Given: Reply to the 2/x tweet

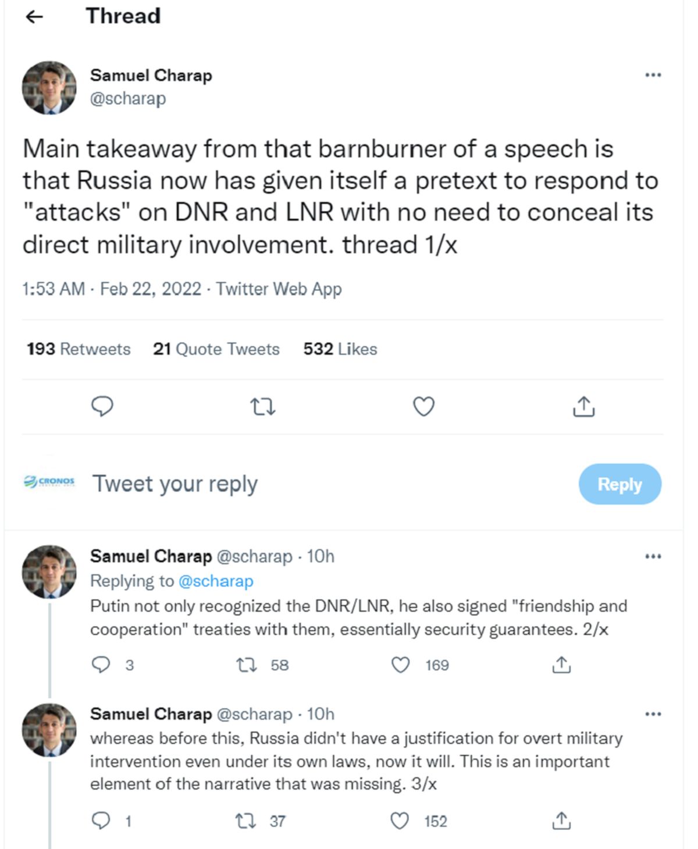Looking at the screenshot, I should [x=101, y=665].
